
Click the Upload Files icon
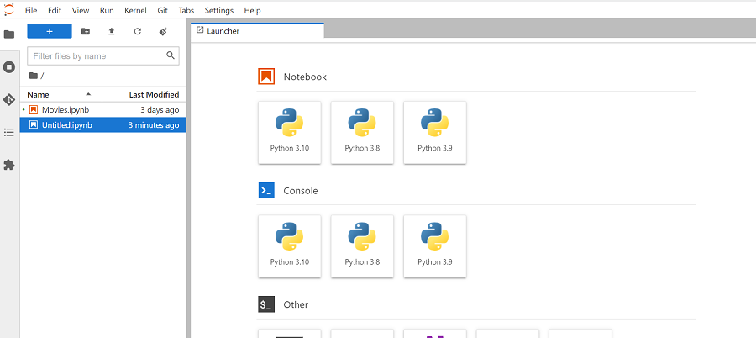tap(112, 31)
